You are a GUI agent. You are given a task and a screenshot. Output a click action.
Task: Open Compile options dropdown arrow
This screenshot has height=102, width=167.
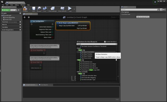pyautogui.click(x=30, y=9)
